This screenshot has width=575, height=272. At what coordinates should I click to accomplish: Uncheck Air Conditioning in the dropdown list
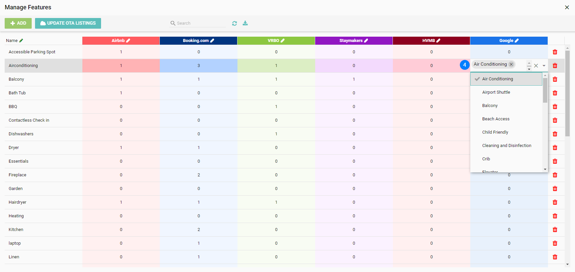tap(497, 79)
